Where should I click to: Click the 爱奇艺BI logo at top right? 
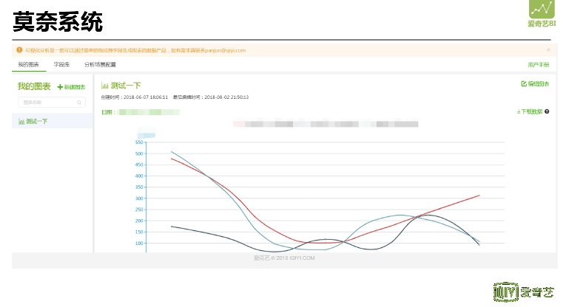click(x=542, y=13)
